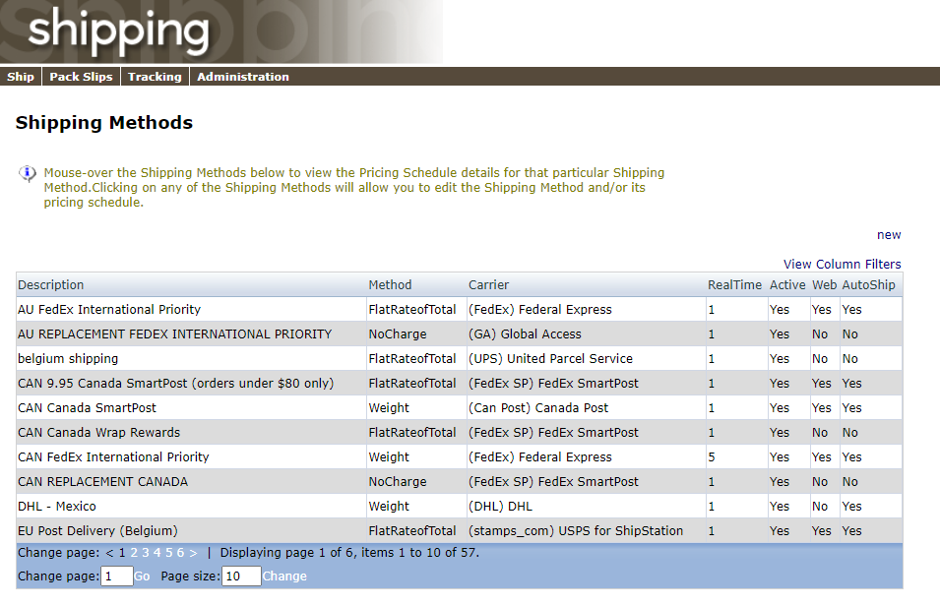The width and height of the screenshot is (940, 606).
Task: Sort by Description column header
Action: click(x=51, y=285)
